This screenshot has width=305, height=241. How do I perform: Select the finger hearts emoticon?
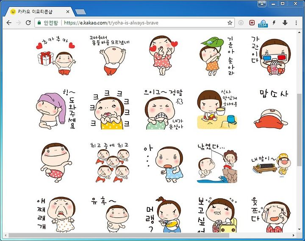[164, 55]
